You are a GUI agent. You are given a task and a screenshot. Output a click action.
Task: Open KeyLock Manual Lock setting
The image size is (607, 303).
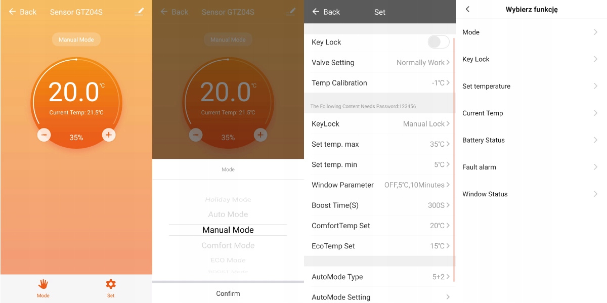[379, 124]
